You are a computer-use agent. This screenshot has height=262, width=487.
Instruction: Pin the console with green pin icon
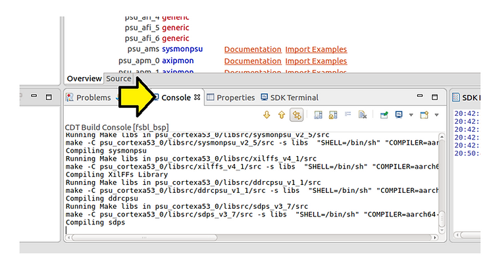point(384,115)
